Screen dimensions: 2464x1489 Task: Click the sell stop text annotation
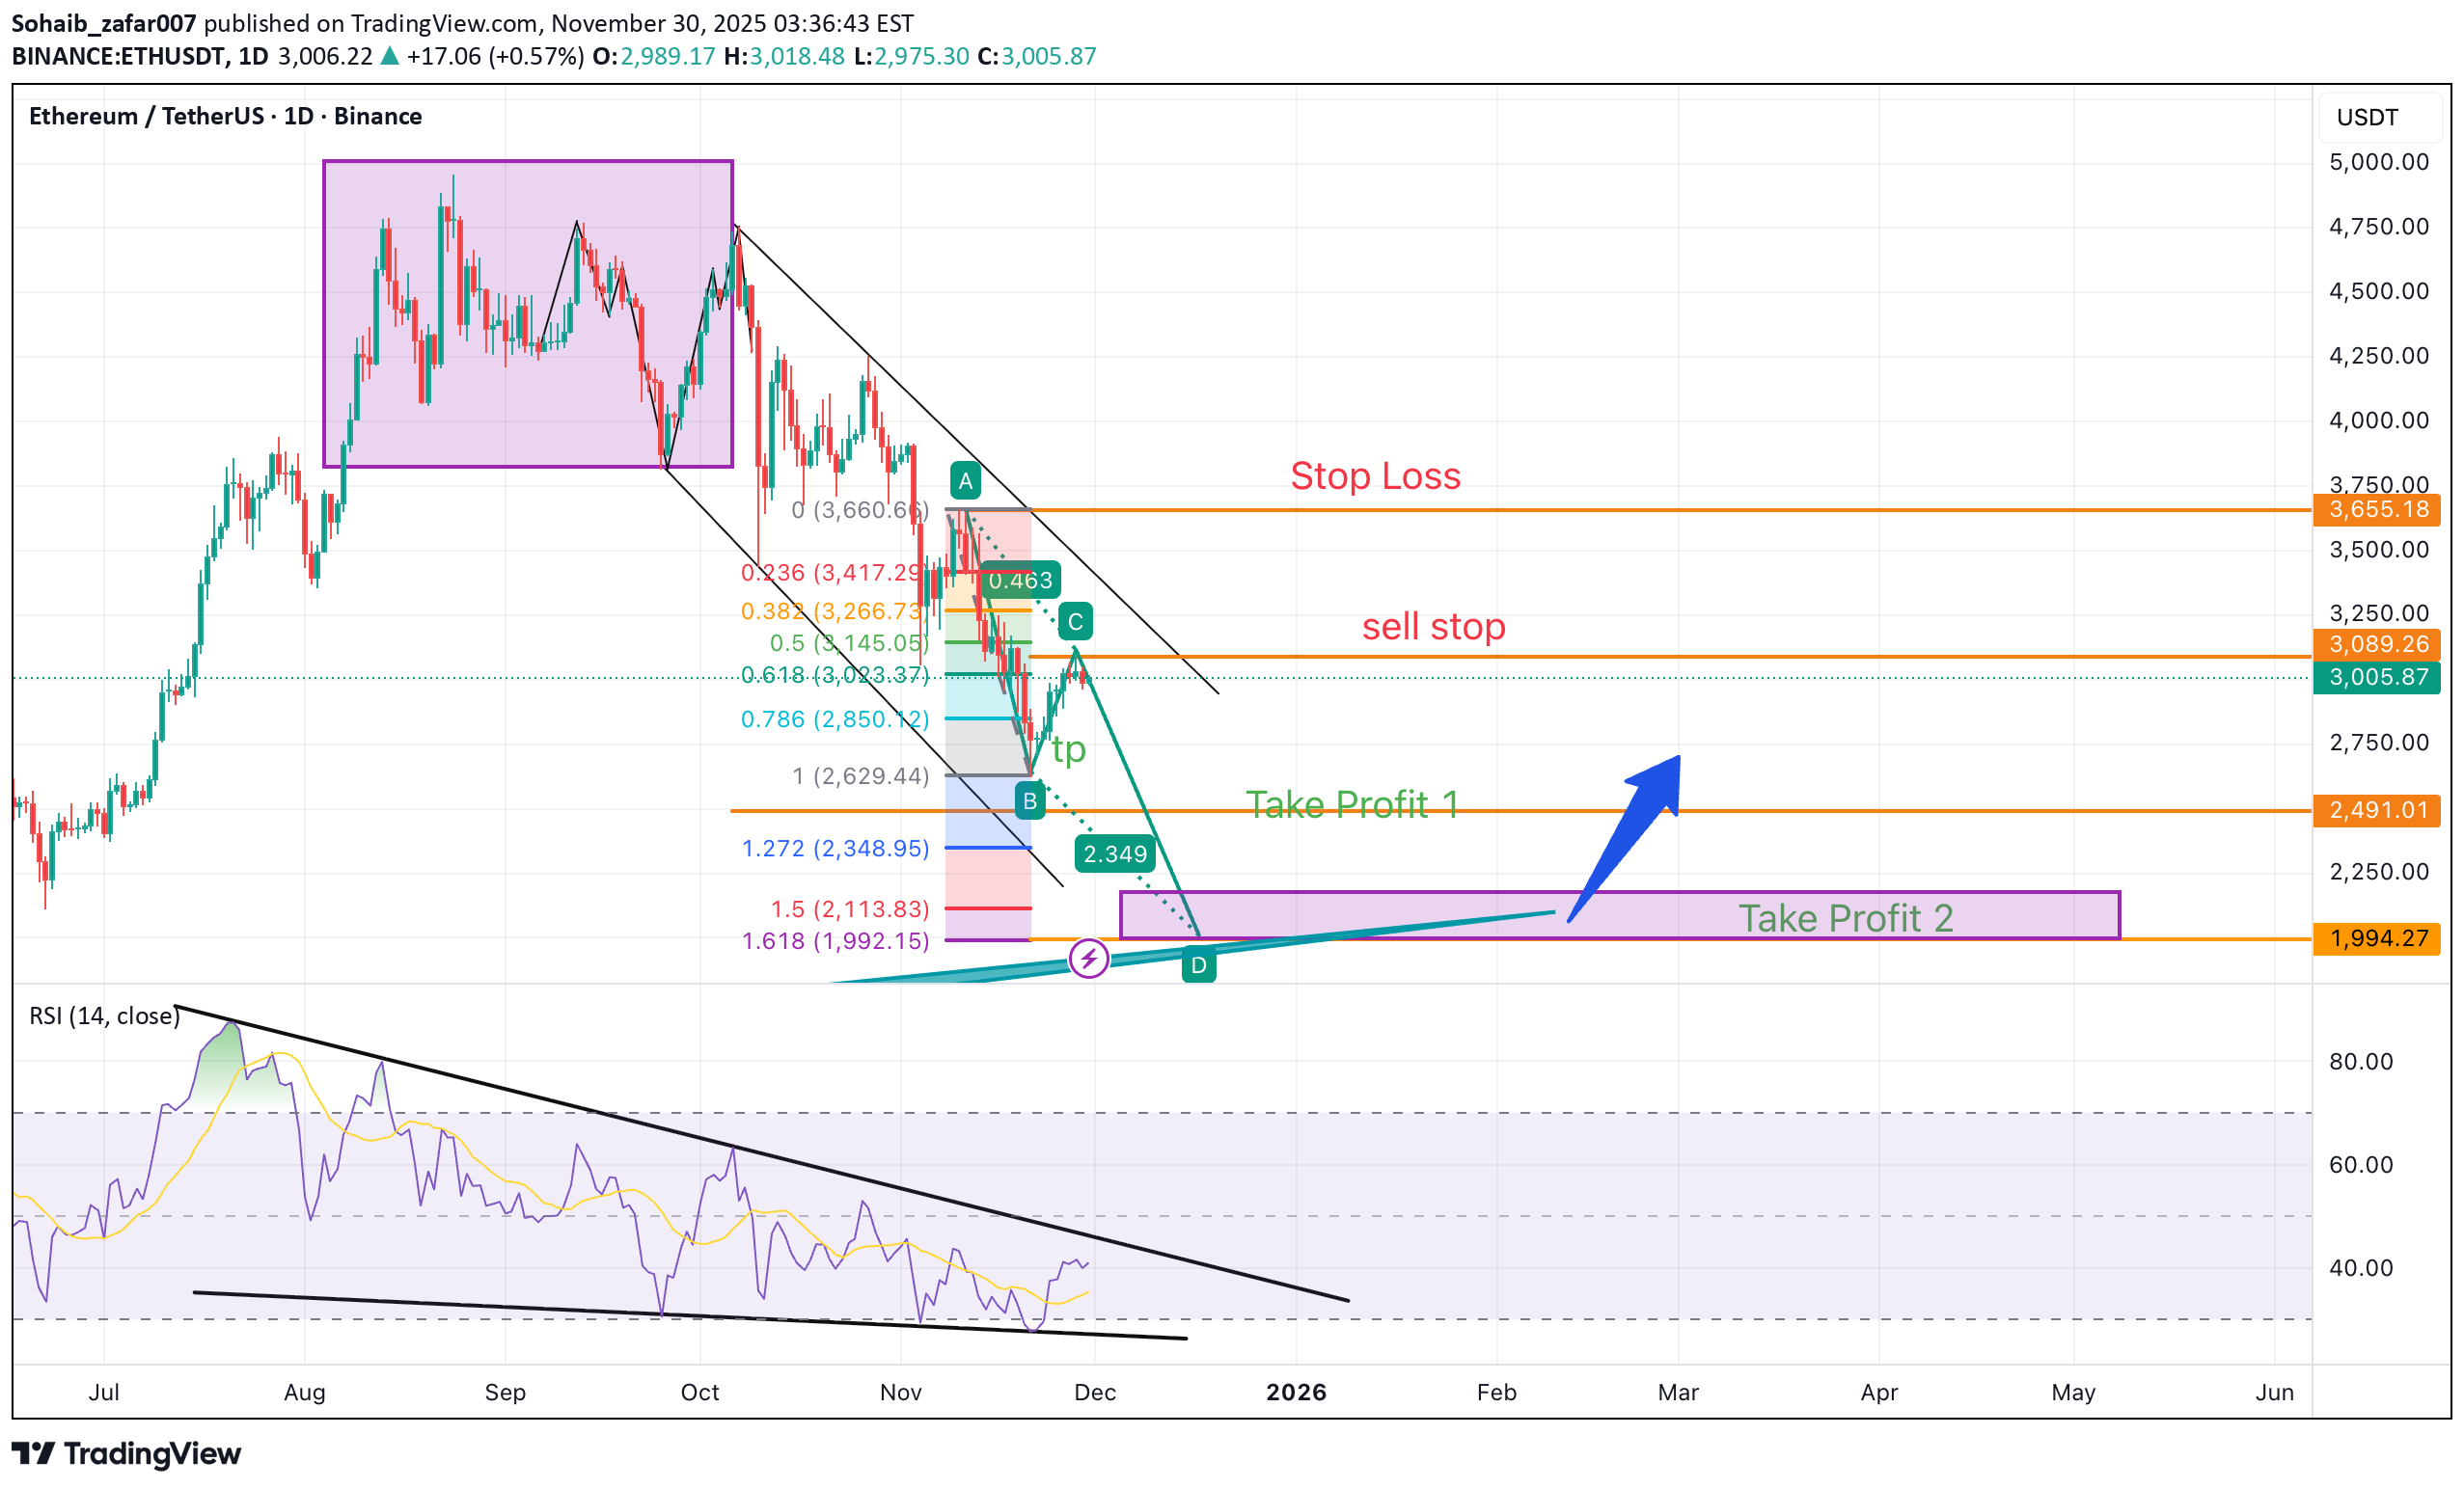tap(1433, 627)
